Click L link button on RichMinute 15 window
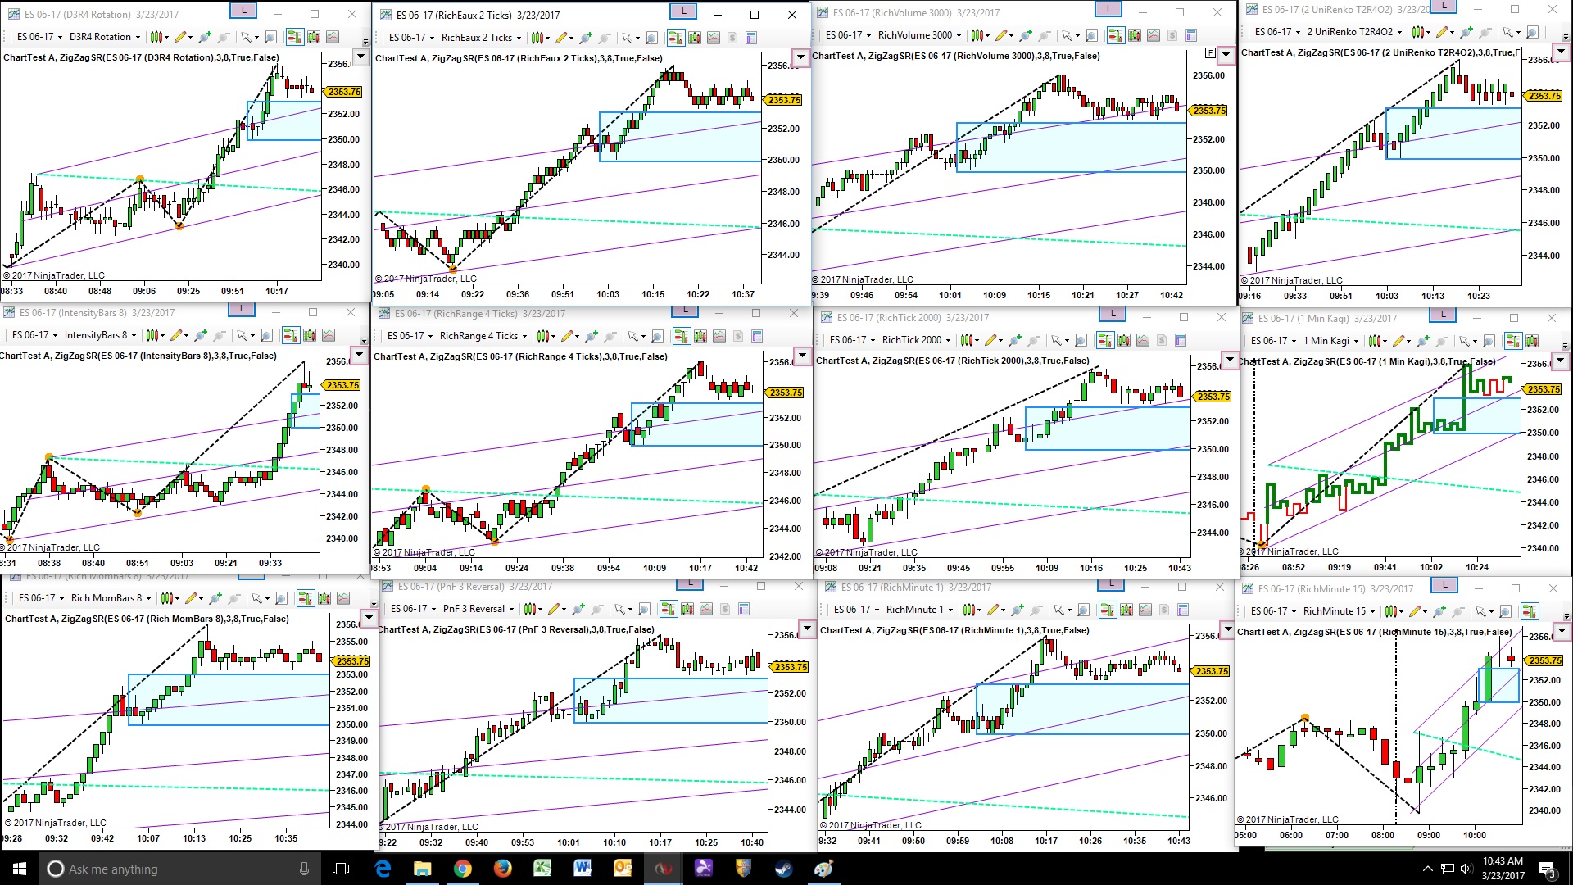 pyautogui.click(x=1444, y=585)
